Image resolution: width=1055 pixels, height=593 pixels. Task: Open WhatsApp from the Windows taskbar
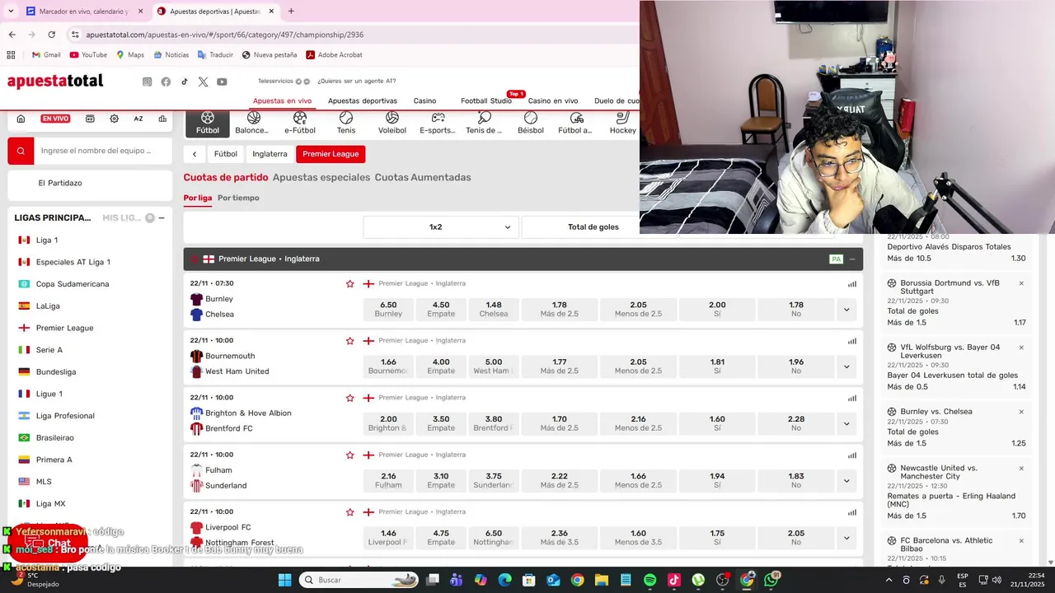(771, 580)
